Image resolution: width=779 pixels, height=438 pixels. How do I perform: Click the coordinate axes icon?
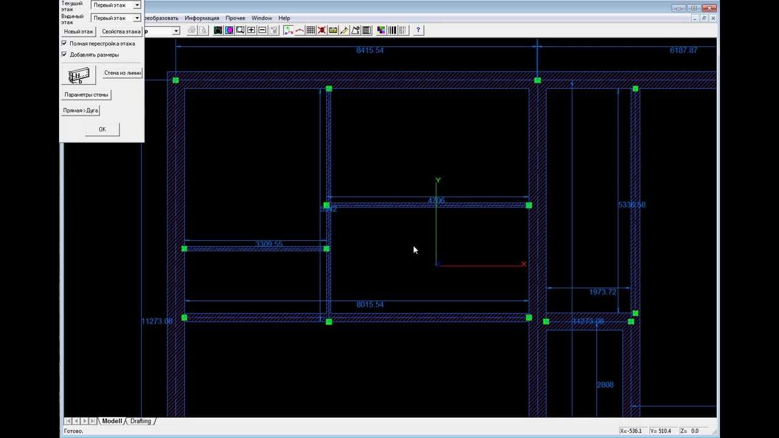[288, 30]
